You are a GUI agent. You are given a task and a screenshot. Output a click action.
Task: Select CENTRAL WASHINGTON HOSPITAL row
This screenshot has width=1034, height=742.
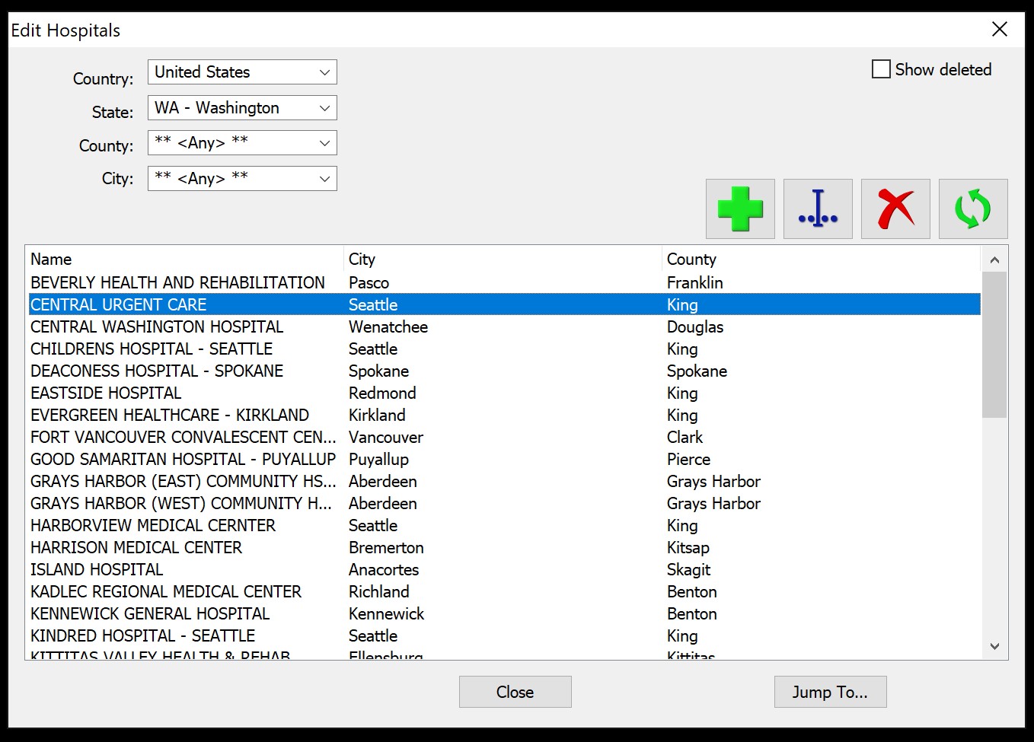click(x=503, y=326)
